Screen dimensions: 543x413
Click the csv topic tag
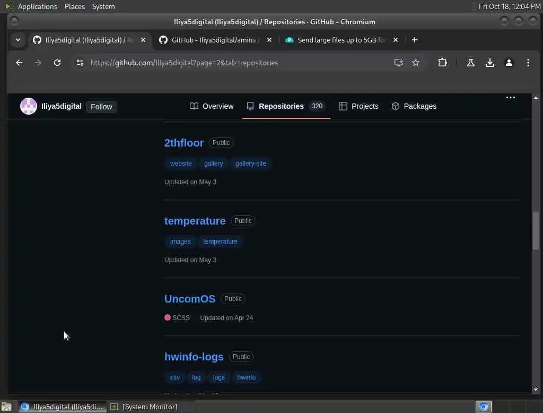point(175,377)
